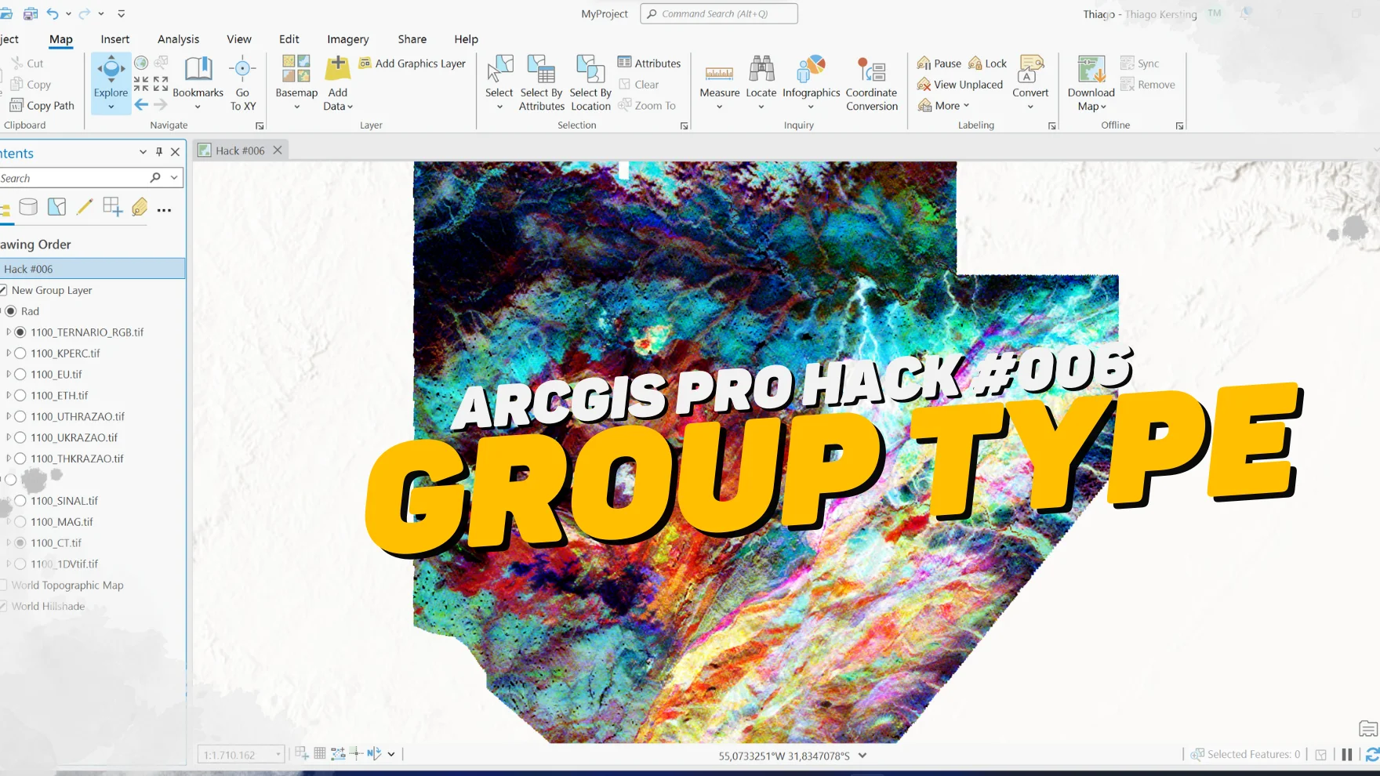Select the 1100_KPERC.tif radio button
This screenshot has width=1380, height=776.
click(20, 354)
